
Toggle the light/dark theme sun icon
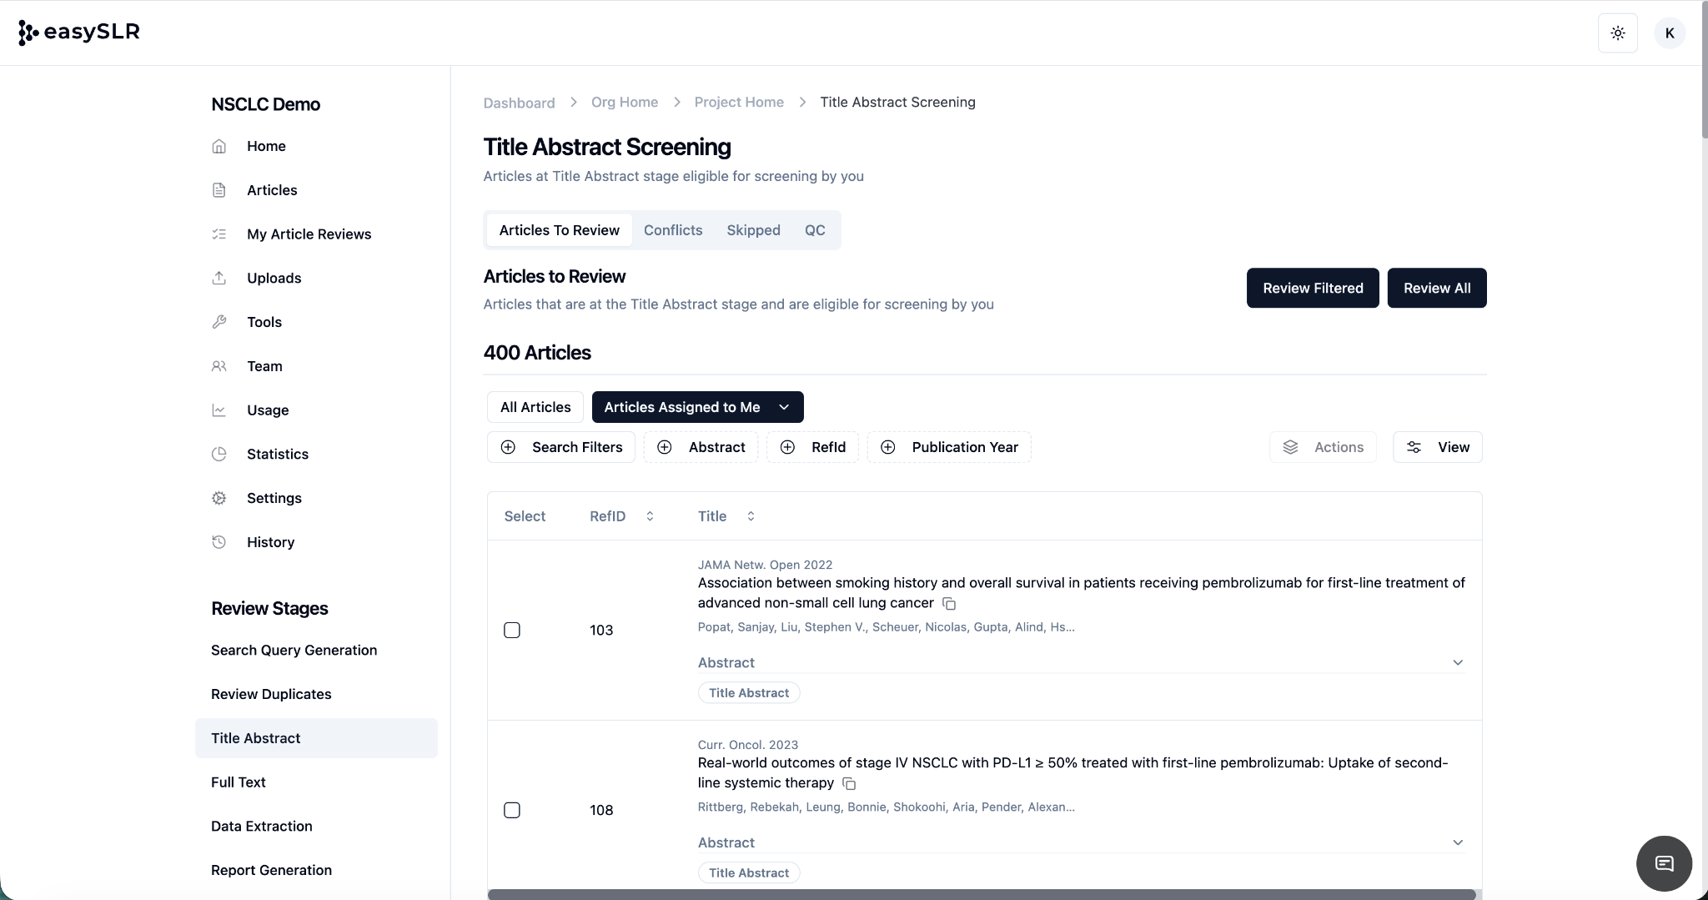click(x=1617, y=33)
